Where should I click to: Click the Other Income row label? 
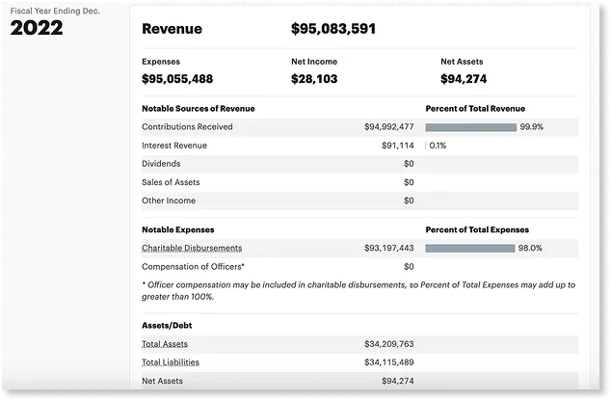click(x=169, y=200)
